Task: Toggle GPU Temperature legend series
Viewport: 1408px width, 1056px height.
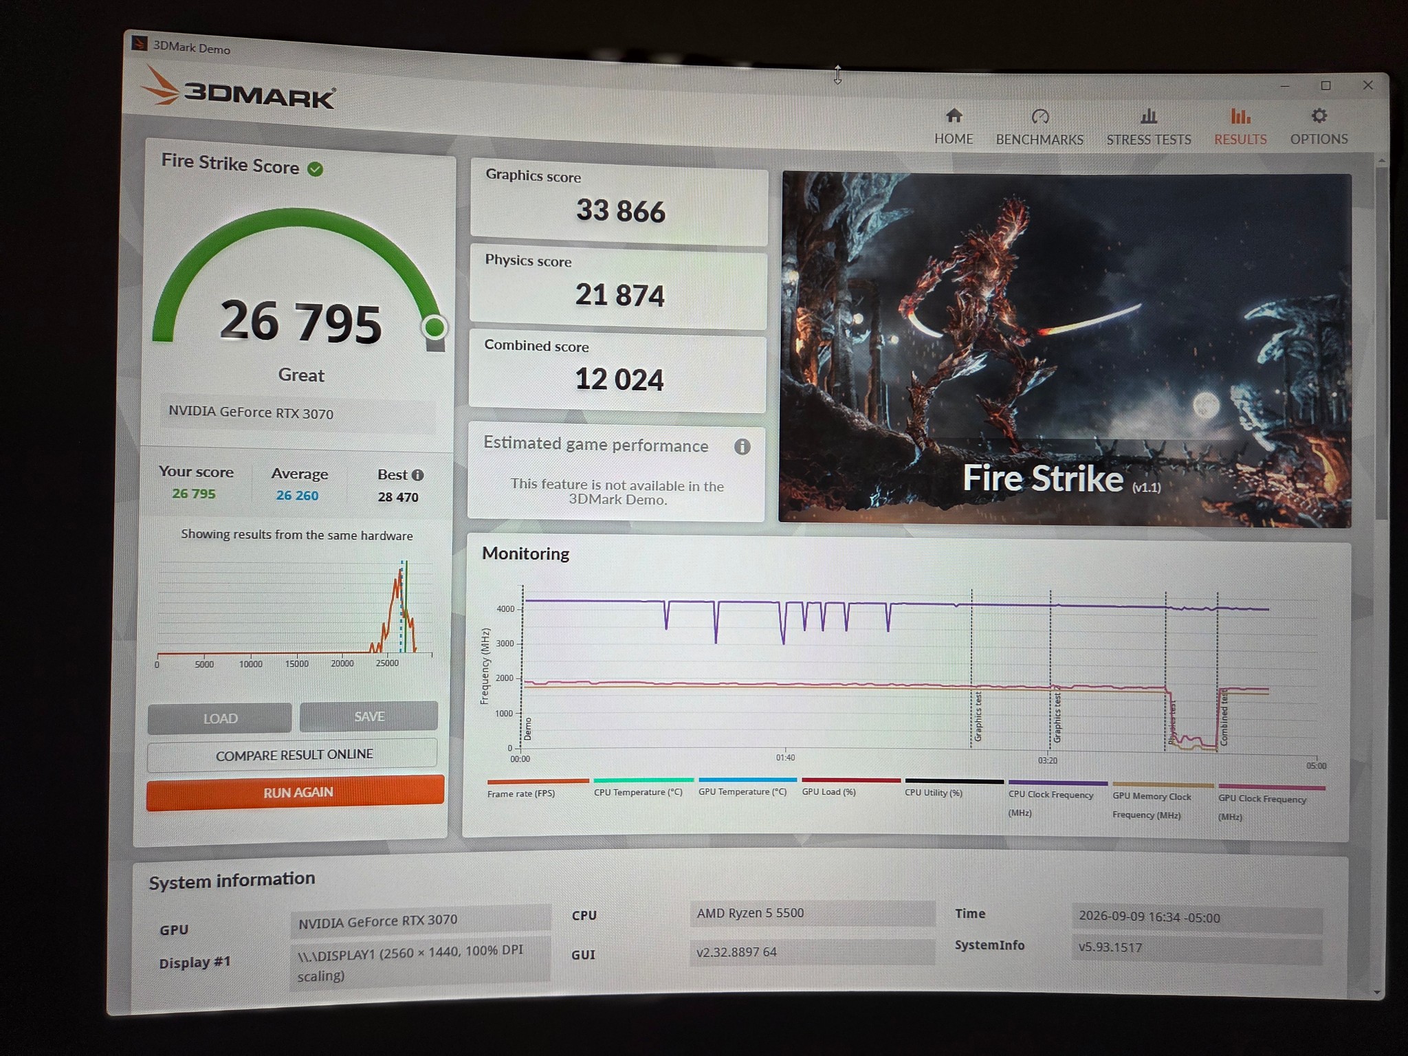Action: (747, 786)
